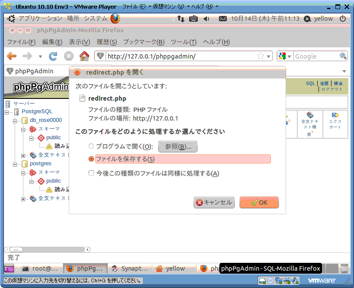Click the Firefox forward arrow button
The image size is (354, 288).
(27, 56)
